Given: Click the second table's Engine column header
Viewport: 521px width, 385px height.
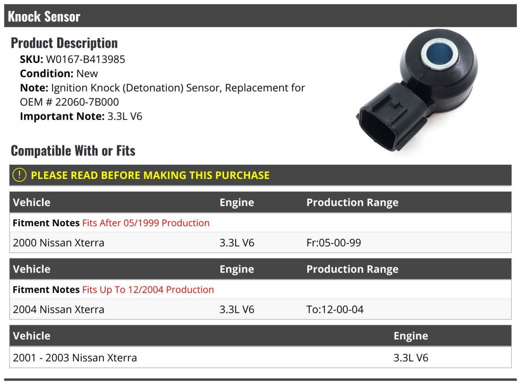Looking at the screenshot, I should 237,270.
